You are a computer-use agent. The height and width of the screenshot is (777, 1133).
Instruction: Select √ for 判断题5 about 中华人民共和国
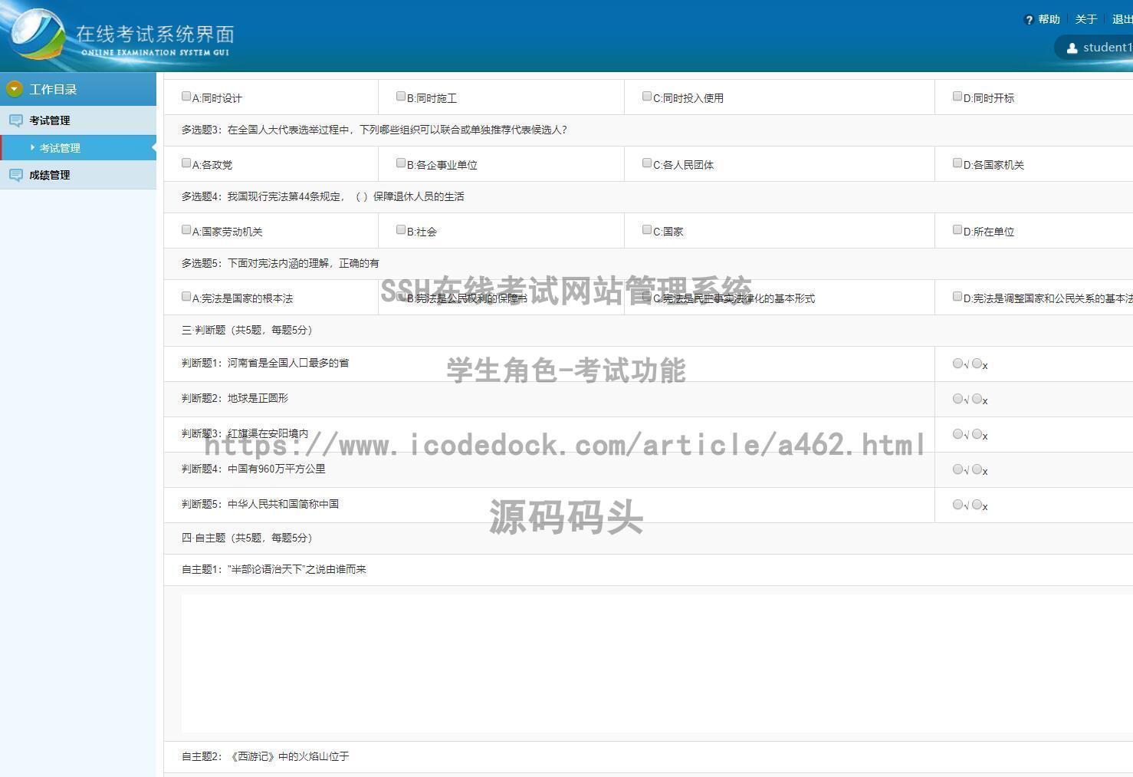pyautogui.click(x=957, y=504)
